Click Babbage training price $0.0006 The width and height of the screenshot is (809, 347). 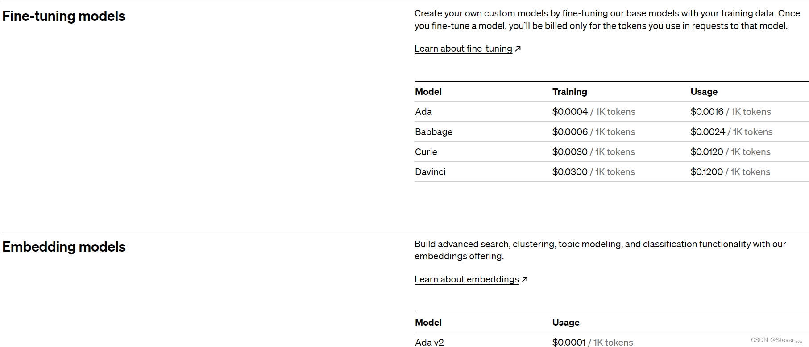[x=570, y=132]
